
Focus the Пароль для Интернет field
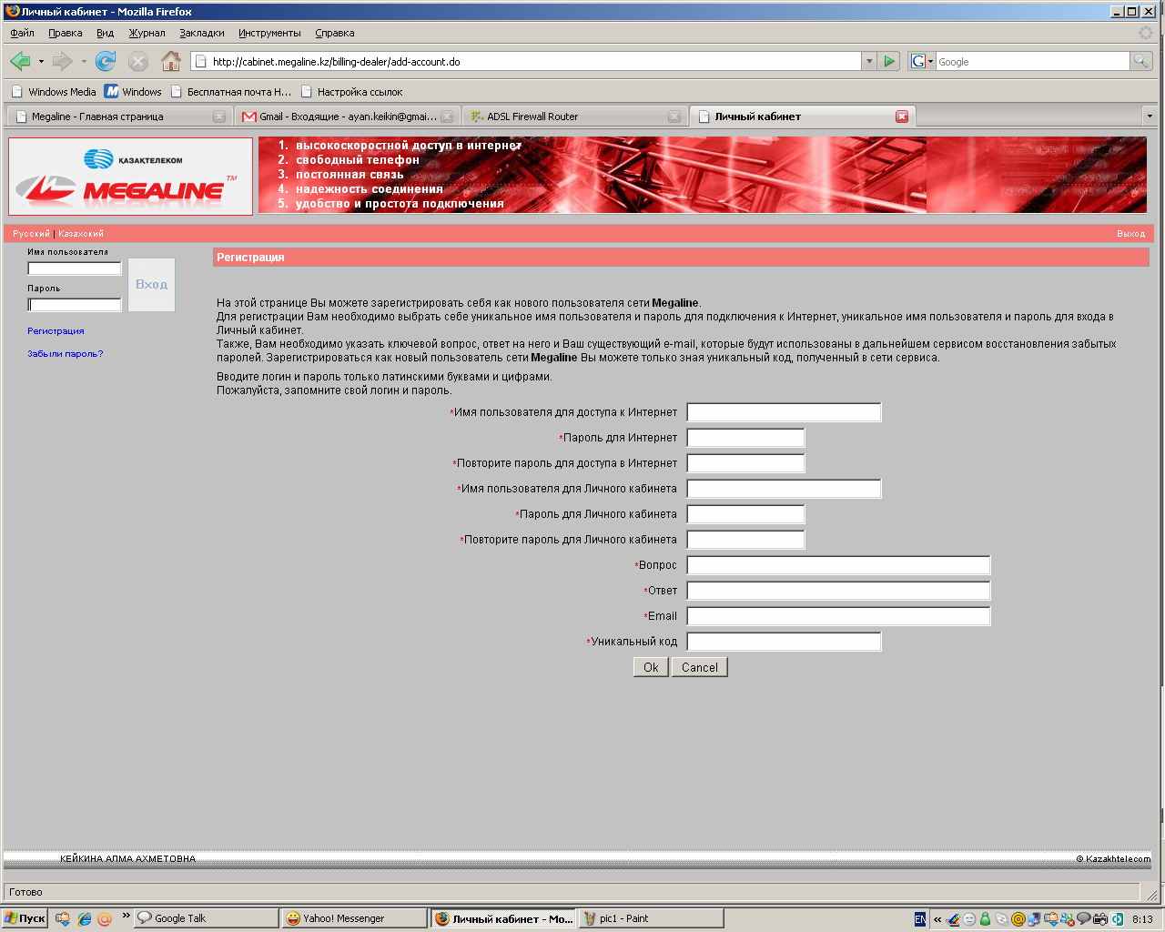tap(745, 438)
